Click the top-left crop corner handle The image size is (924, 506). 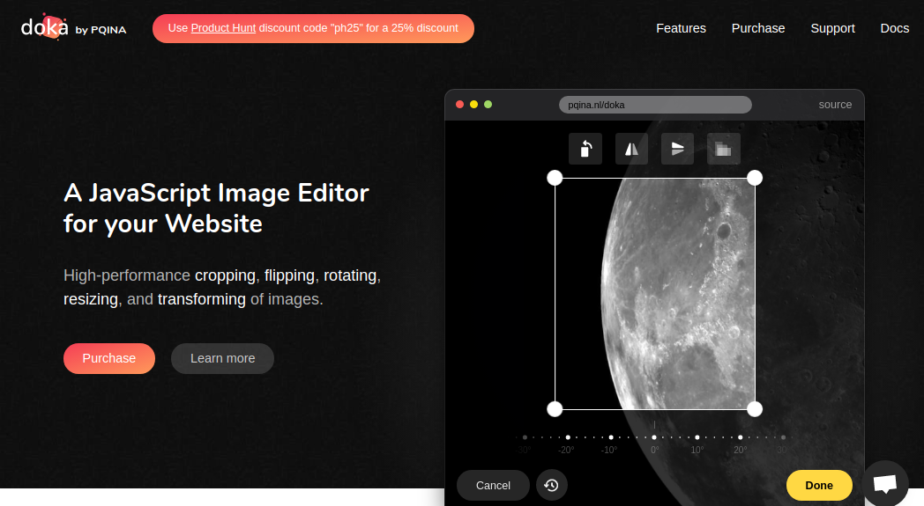point(555,178)
